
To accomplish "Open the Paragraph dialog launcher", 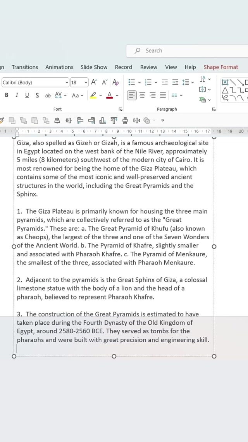I will pos(214,110).
